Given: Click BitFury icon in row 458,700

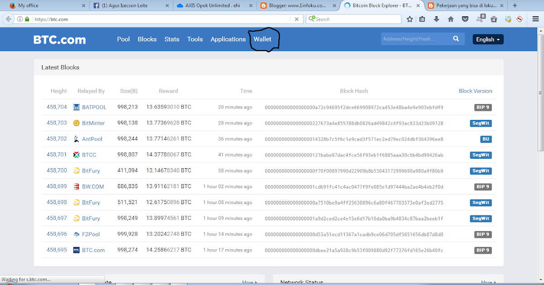Looking at the screenshot, I should pos(76,171).
